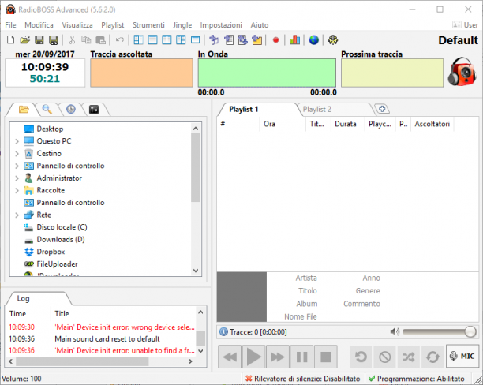
Task: Toggle the stop-after-track circle-slash button
Action: tap(384, 357)
